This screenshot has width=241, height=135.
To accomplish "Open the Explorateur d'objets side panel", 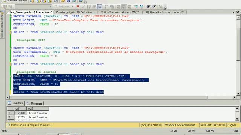I will pos(2,24).
